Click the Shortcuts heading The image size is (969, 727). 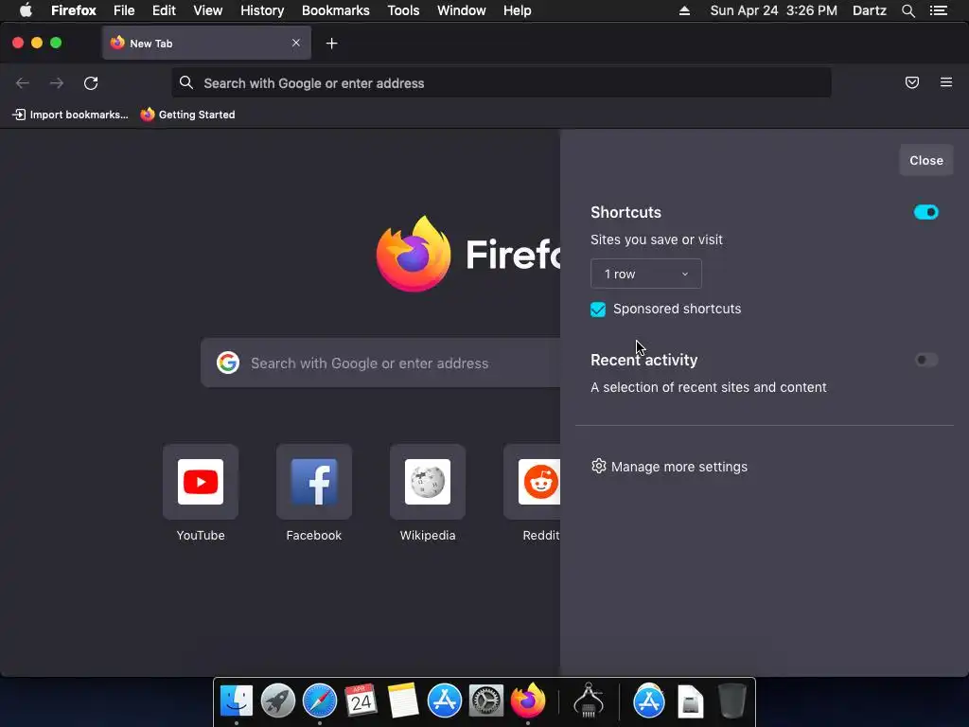click(625, 212)
